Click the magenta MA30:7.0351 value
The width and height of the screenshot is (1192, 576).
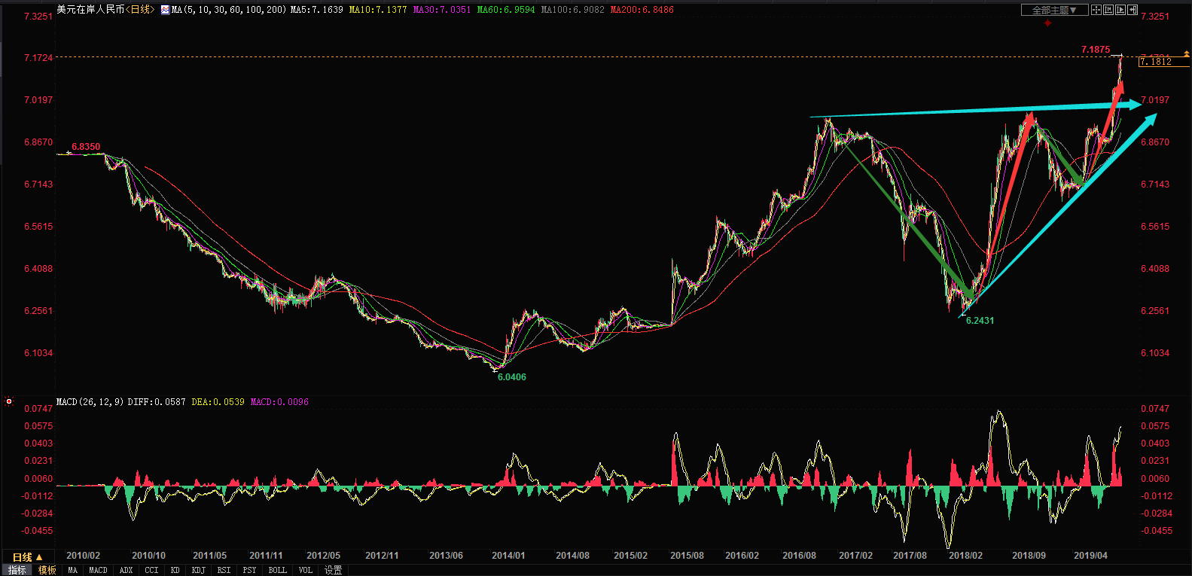point(442,10)
